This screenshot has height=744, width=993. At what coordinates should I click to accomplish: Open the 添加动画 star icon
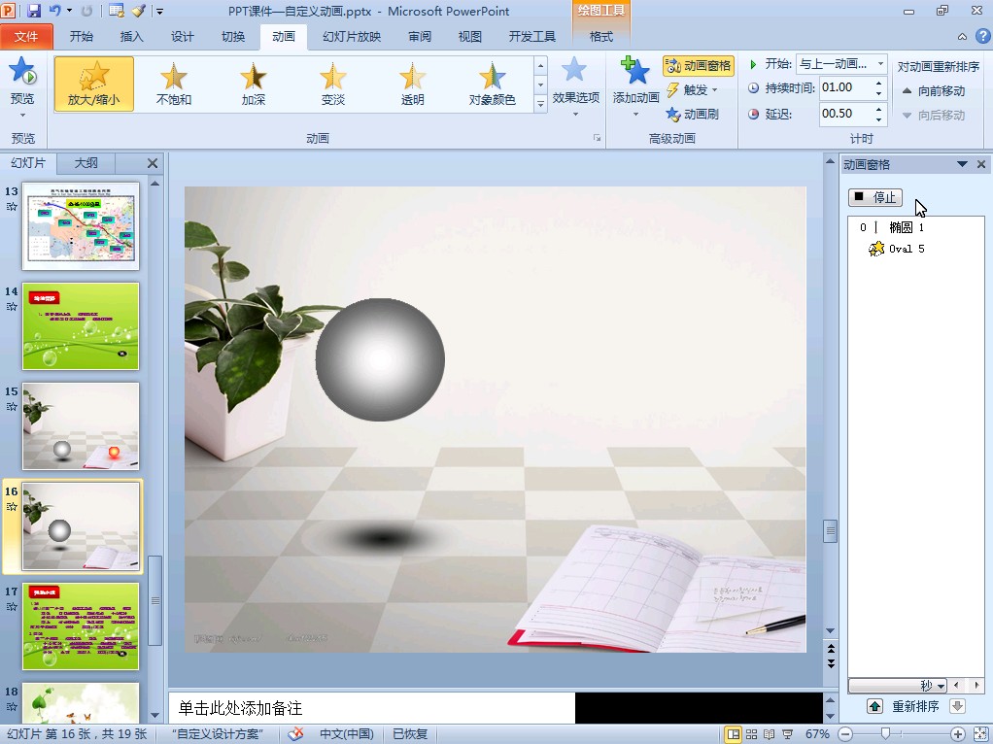point(635,73)
